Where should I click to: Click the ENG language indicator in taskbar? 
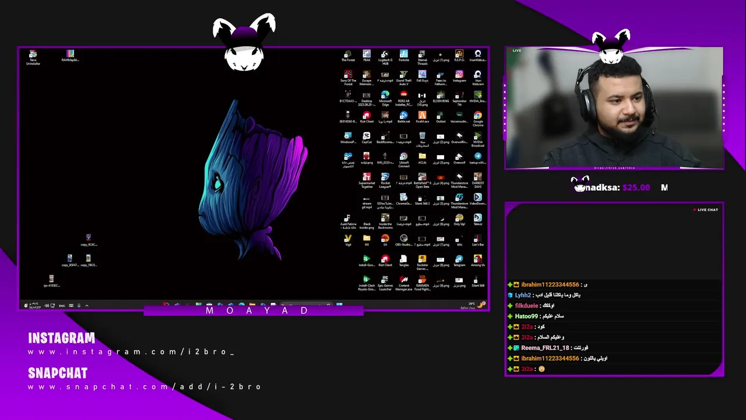pyautogui.click(x=62, y=305)
